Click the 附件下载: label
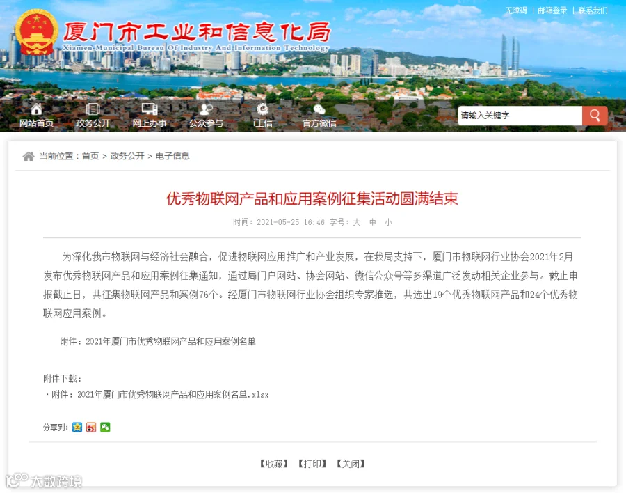This screenshot has height=493, width=626. click(63, 379)
